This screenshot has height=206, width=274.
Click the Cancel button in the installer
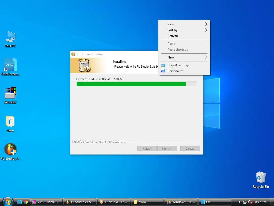coord(190,149)
